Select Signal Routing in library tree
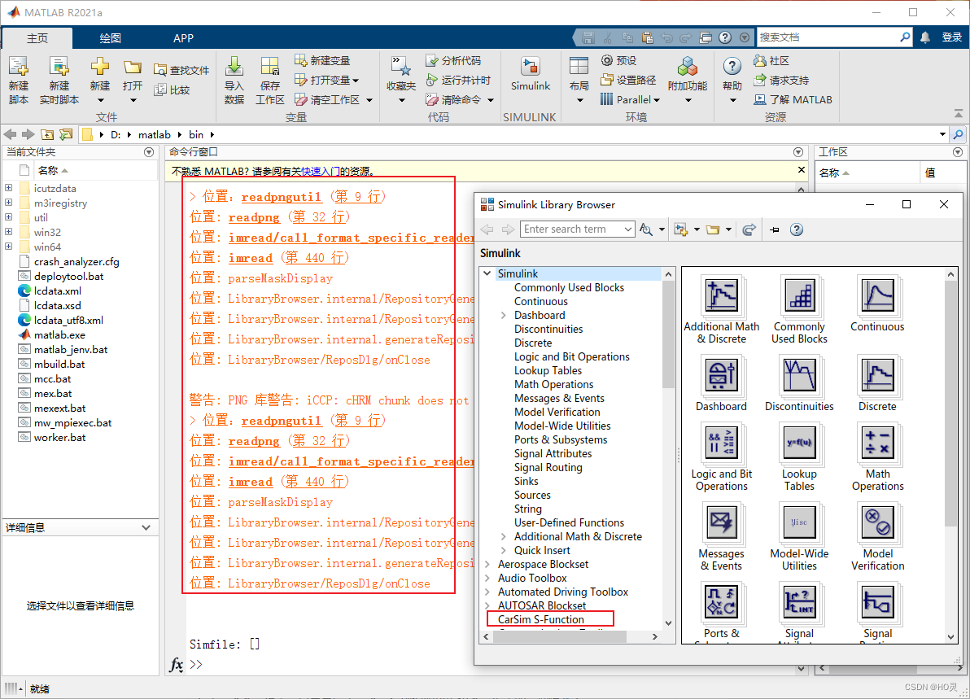This screenshot has width=970, height=699. (548, 468)
